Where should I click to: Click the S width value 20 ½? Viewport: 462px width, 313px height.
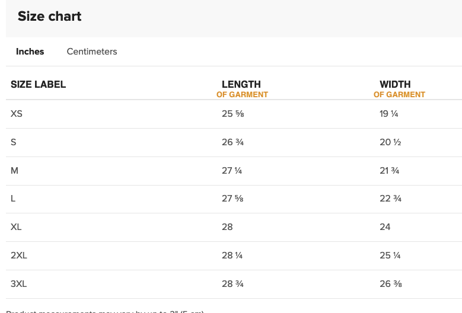pos(390,142)
